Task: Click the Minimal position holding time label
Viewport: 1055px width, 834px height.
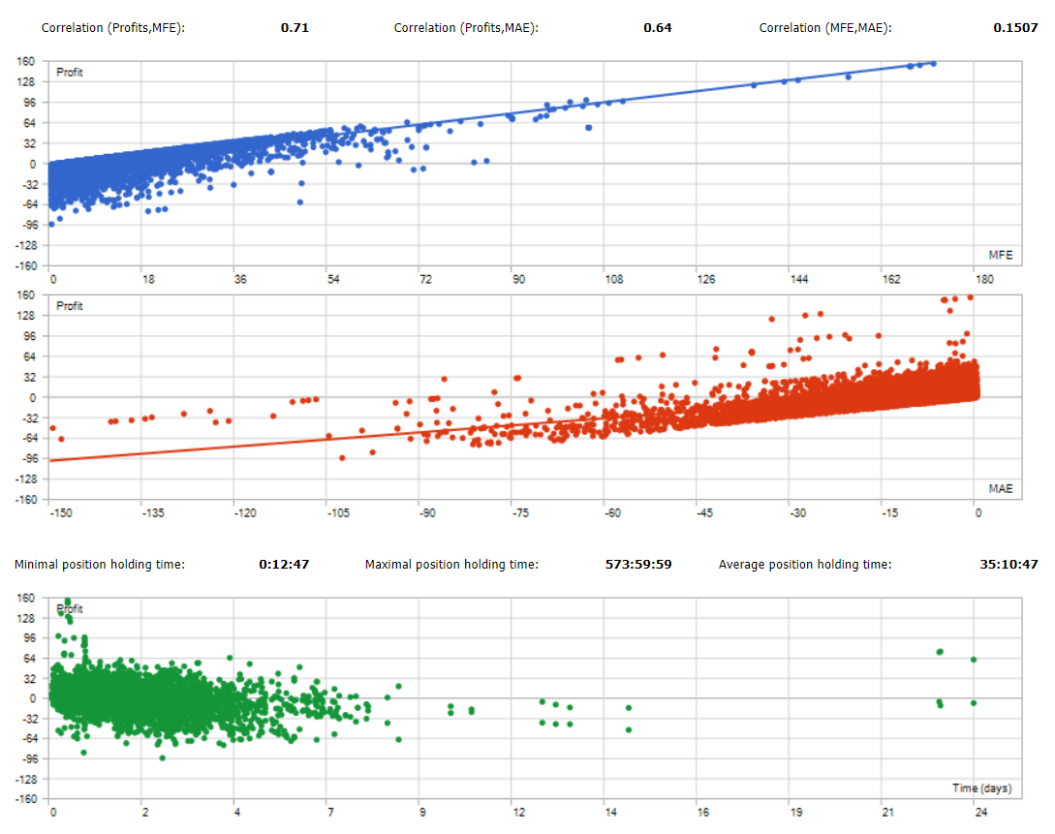Action: tap(99, 565)
